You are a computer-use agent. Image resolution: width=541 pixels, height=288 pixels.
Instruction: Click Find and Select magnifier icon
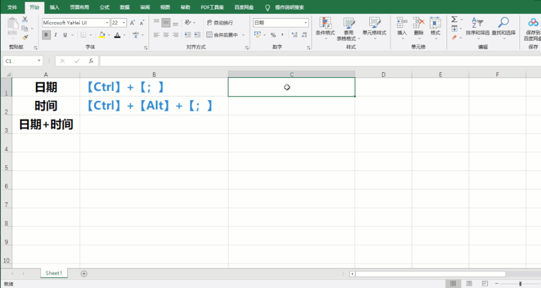click(x=503, y=23)
